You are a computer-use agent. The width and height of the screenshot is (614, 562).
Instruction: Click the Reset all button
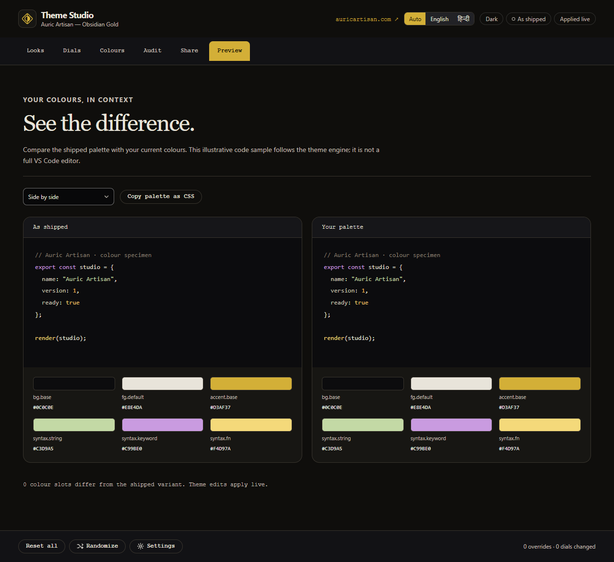[42, 546]
